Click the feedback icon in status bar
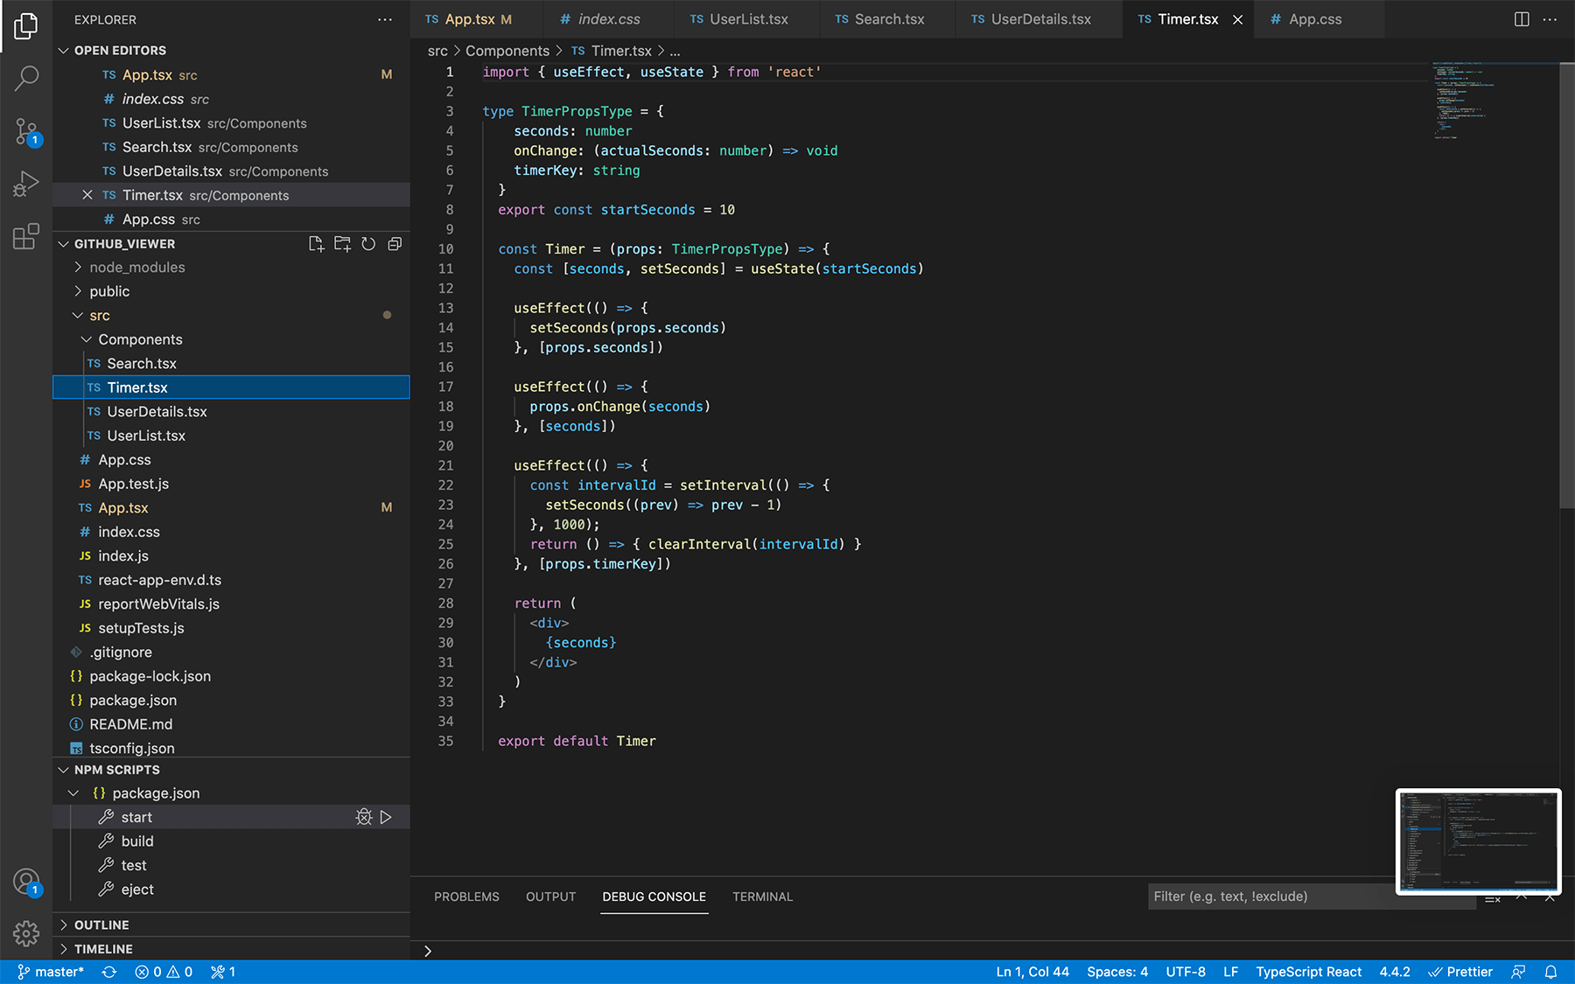 coord(1518,972)
